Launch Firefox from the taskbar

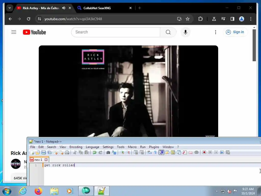tap(38, 191)
